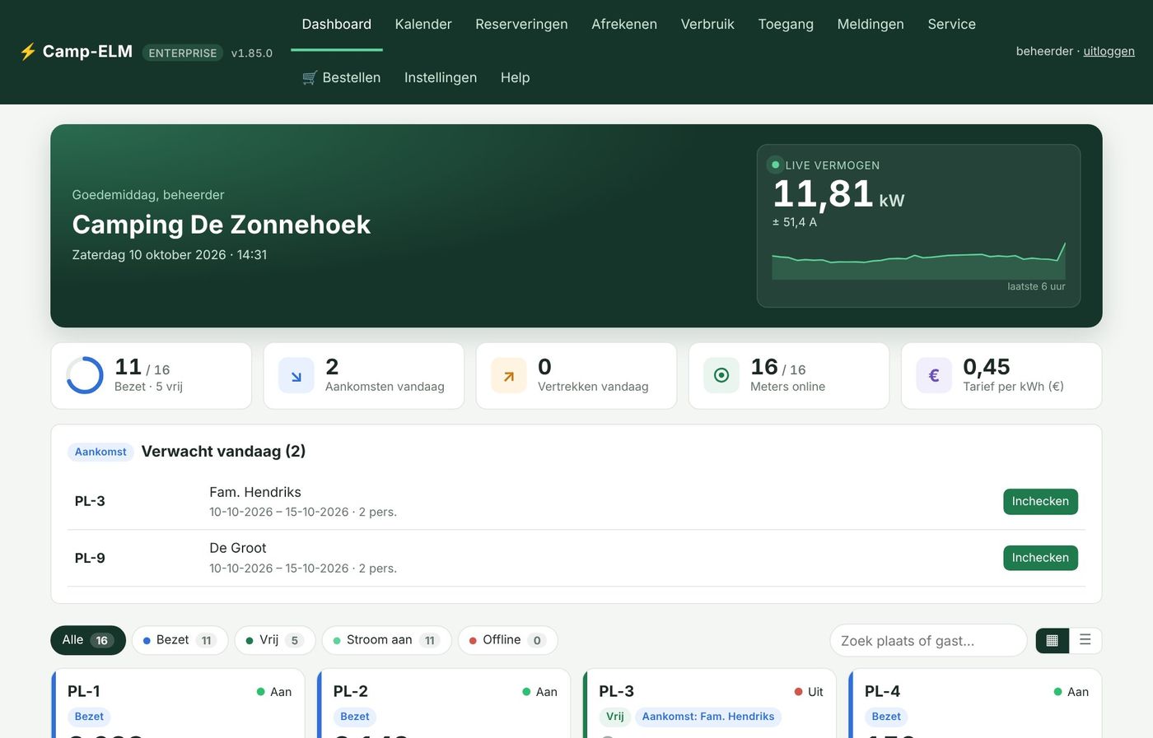
Task: Click the uitloggen link
Action: click(1109, 51)
